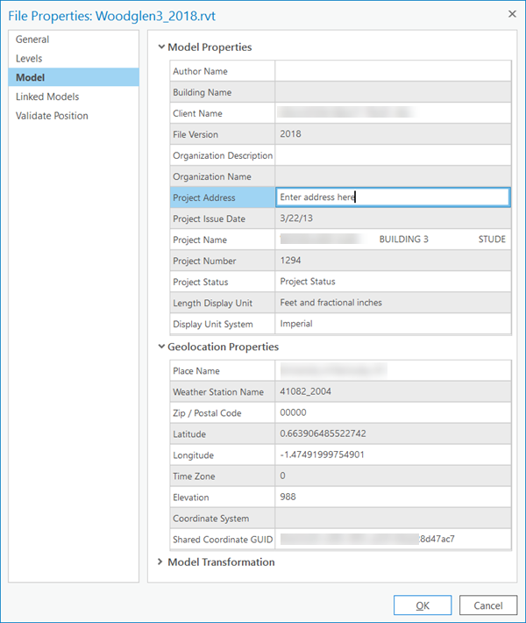Select the Linked Models tab
This screenshot has width=526, height=623.
[x=47, y=97]
